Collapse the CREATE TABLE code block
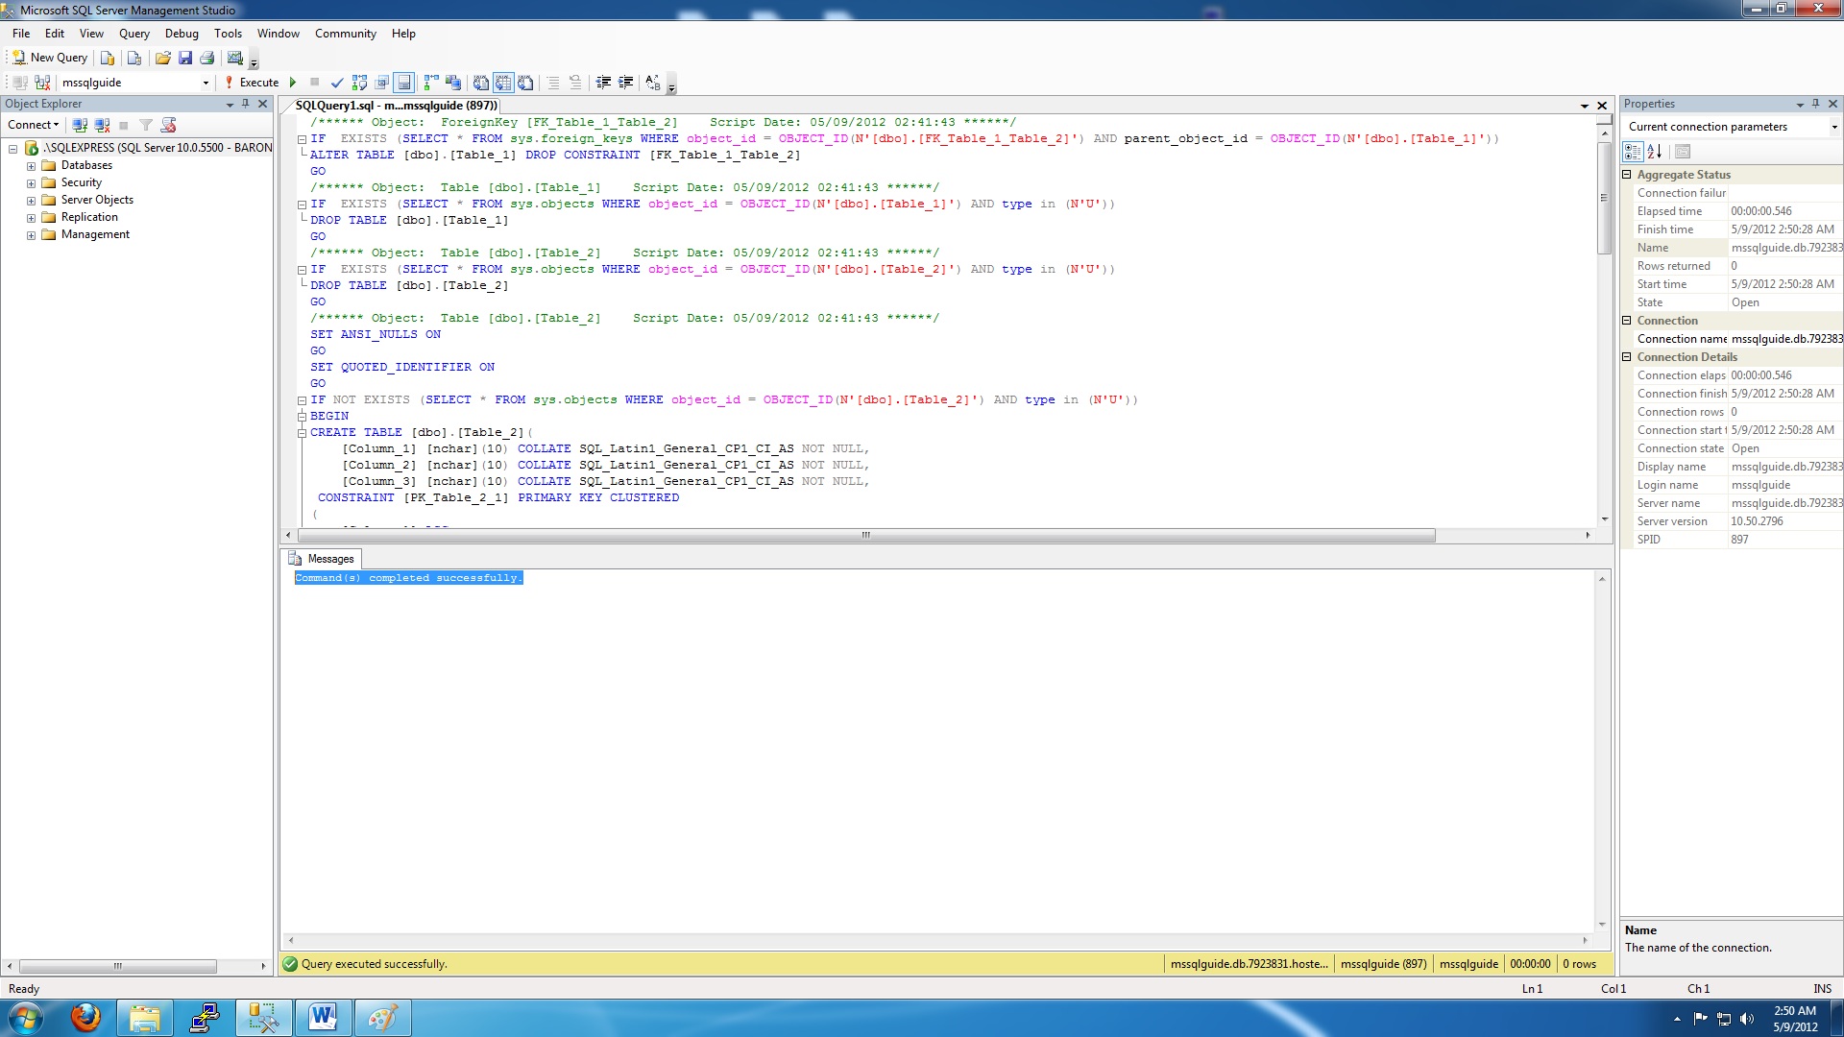This screenshot has height=1037, width=1844. tap(302, 433)
